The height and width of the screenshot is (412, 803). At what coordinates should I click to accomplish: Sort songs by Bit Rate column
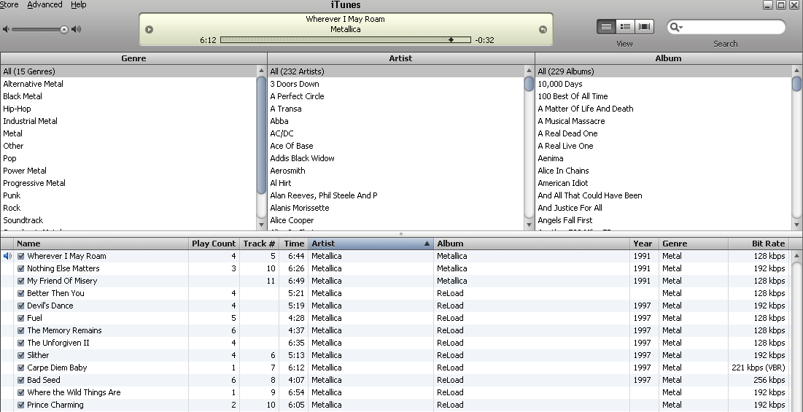[759, 244]
